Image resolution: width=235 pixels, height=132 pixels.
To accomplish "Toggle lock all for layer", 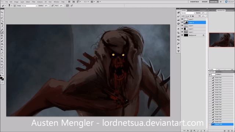I will tap(193, 16).
